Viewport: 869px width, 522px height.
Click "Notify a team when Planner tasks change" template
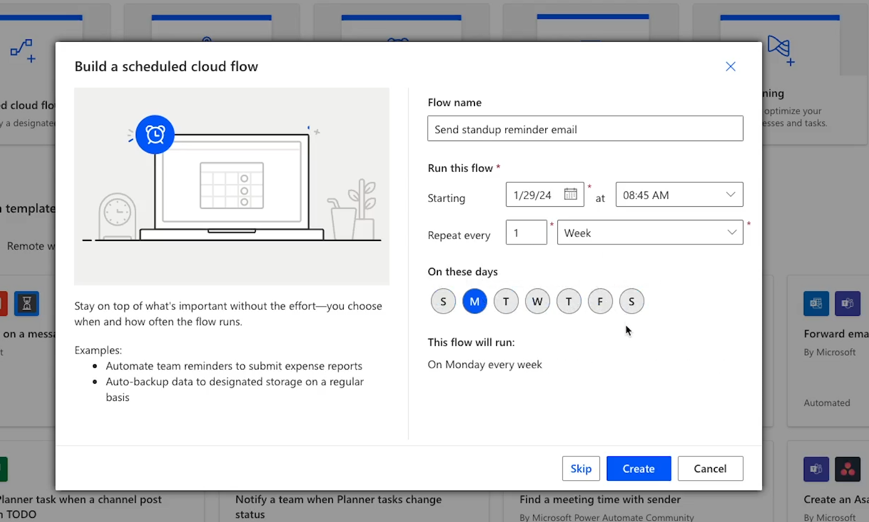click(x=339, y=506)
